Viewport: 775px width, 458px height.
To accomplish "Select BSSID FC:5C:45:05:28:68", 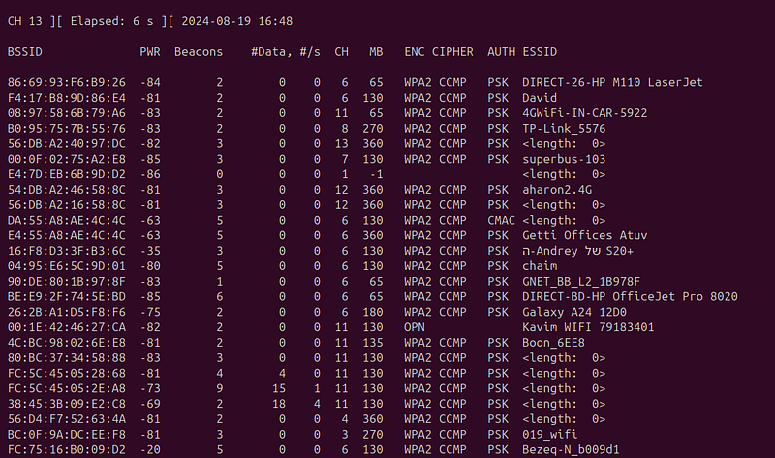I will coord(66,374).
